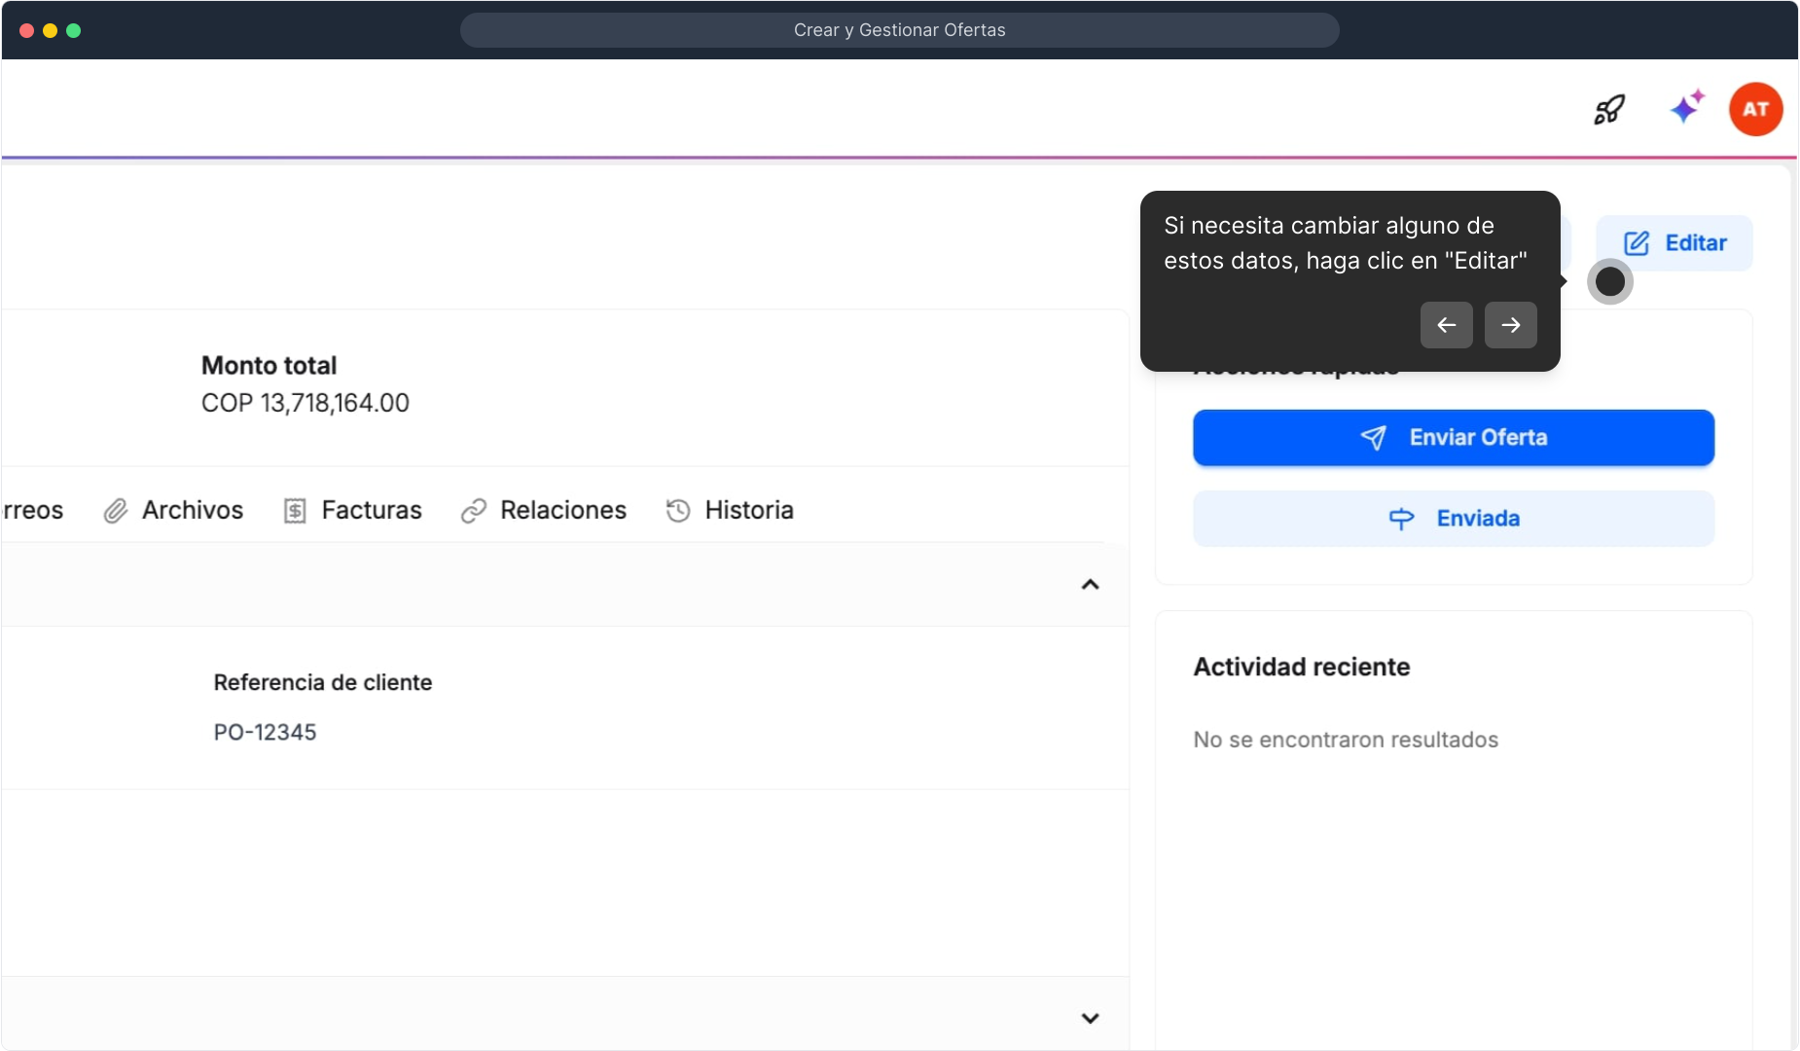Image resolution: width=1800 pixels, height=1051 pixels.
Task: Click the clock icon beside Historia
Action: click(x=678, y=511)
